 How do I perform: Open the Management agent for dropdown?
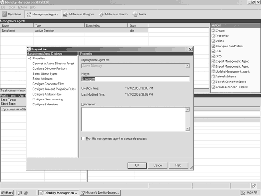pyautogui.click(x=188, y=66)
